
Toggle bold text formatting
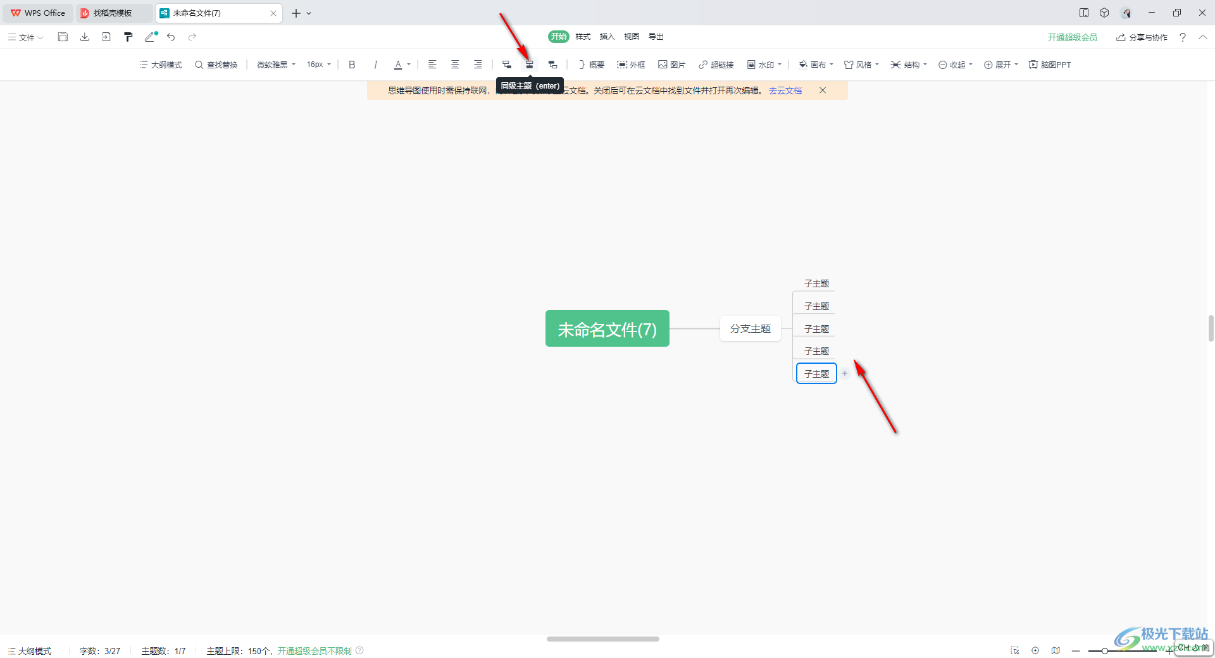(x=352, y=65)
